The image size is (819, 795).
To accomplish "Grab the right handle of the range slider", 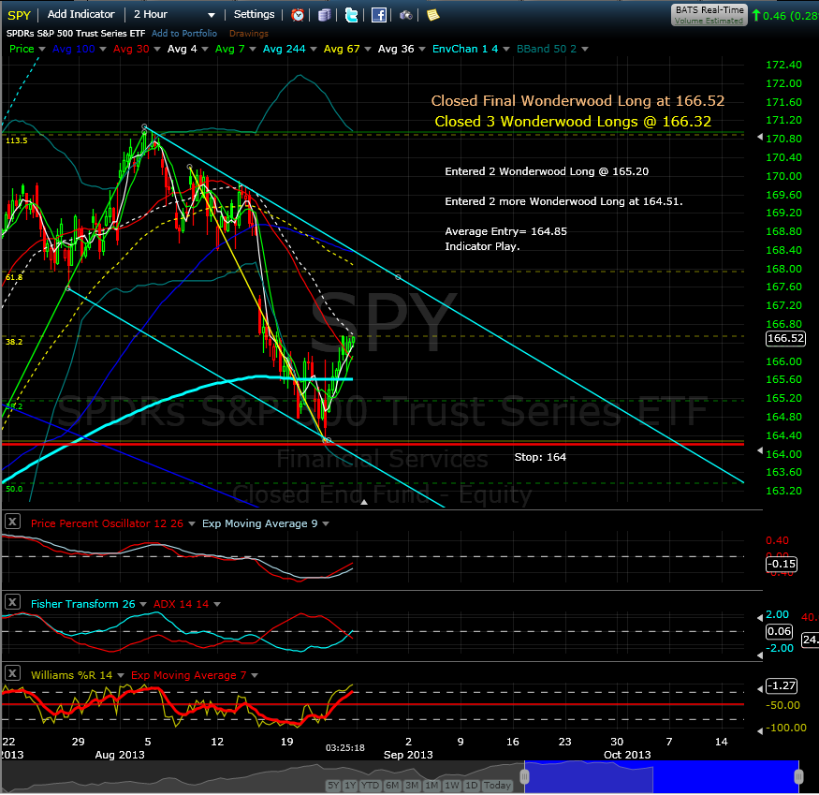I will click(798, 777).
